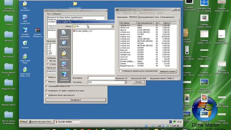Click Отмена button in Save dialog
Viewport: 231px width, 130px height.
(x=138, y=82)
